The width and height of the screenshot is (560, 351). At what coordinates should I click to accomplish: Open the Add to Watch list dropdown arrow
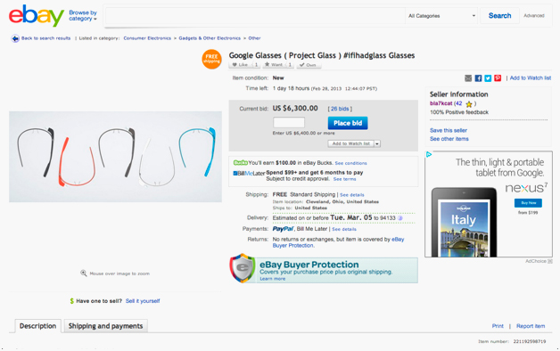(377, 143)
